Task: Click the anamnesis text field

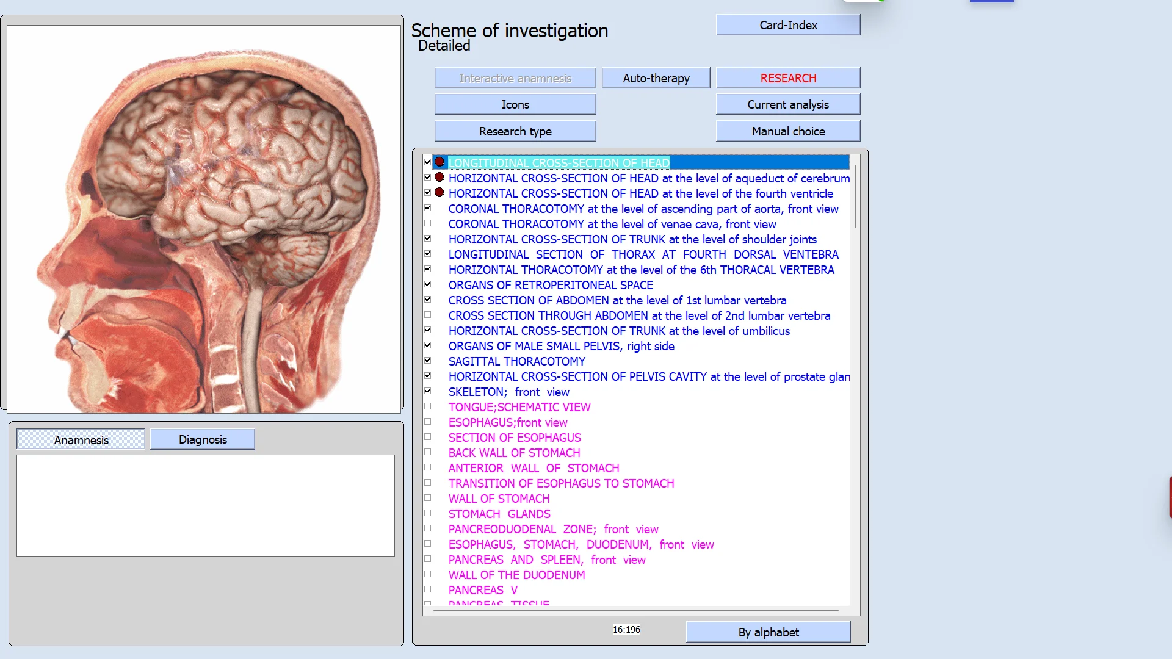Action: 205,505
